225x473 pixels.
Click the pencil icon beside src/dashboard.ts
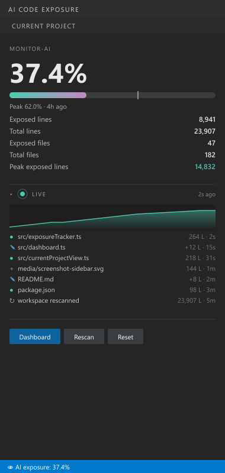point(12,247)
